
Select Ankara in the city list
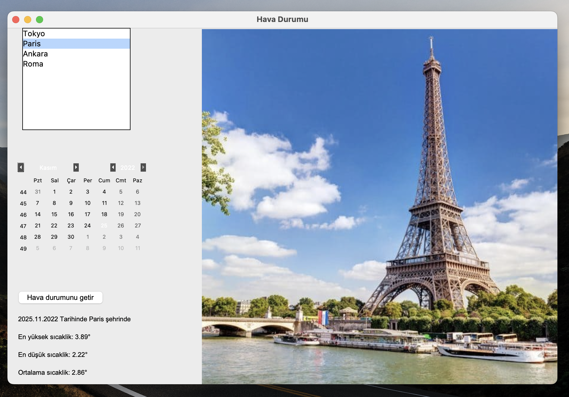coord(76,54)
